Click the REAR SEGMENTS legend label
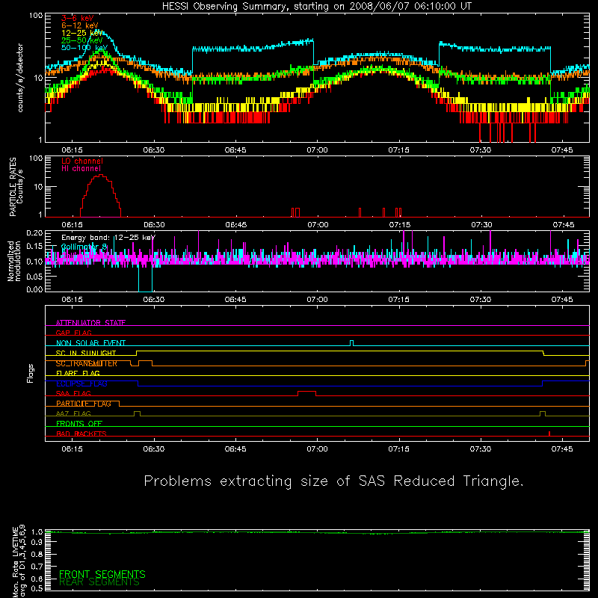The image size is (598, 598). click(x=99, y=582)
